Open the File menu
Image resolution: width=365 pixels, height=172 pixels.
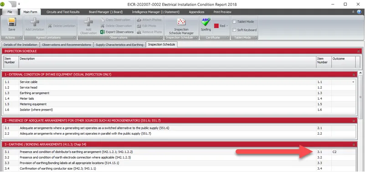click(x=10, y=12)
